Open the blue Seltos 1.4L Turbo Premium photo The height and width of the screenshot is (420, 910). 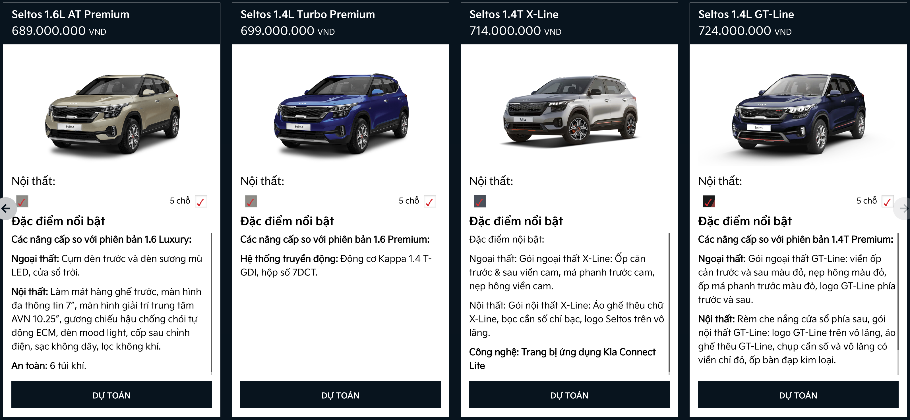pos(341,113)
